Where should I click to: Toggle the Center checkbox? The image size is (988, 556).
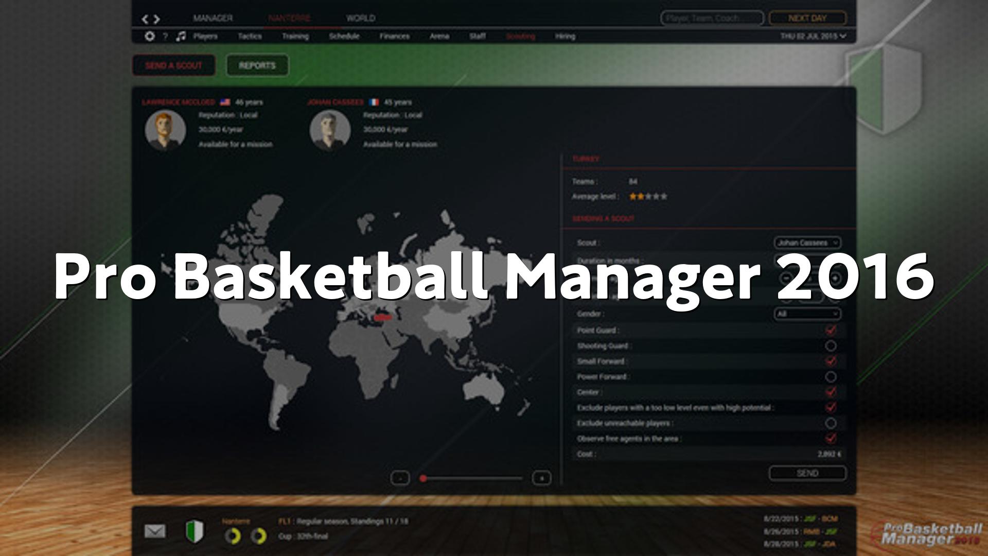point(830,392)
